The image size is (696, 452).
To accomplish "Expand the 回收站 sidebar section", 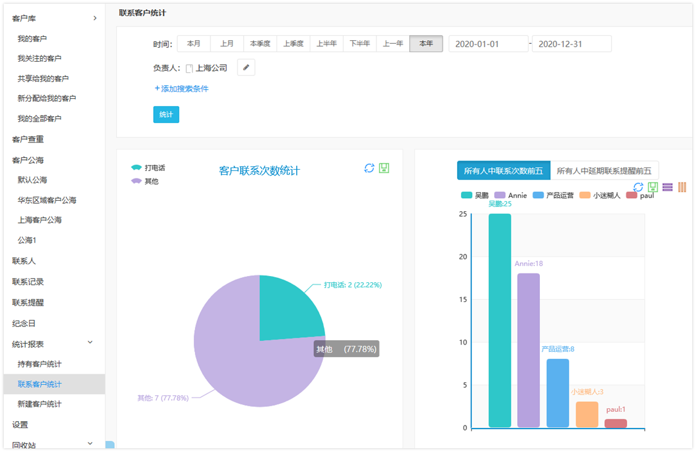I will click(90, 443).
